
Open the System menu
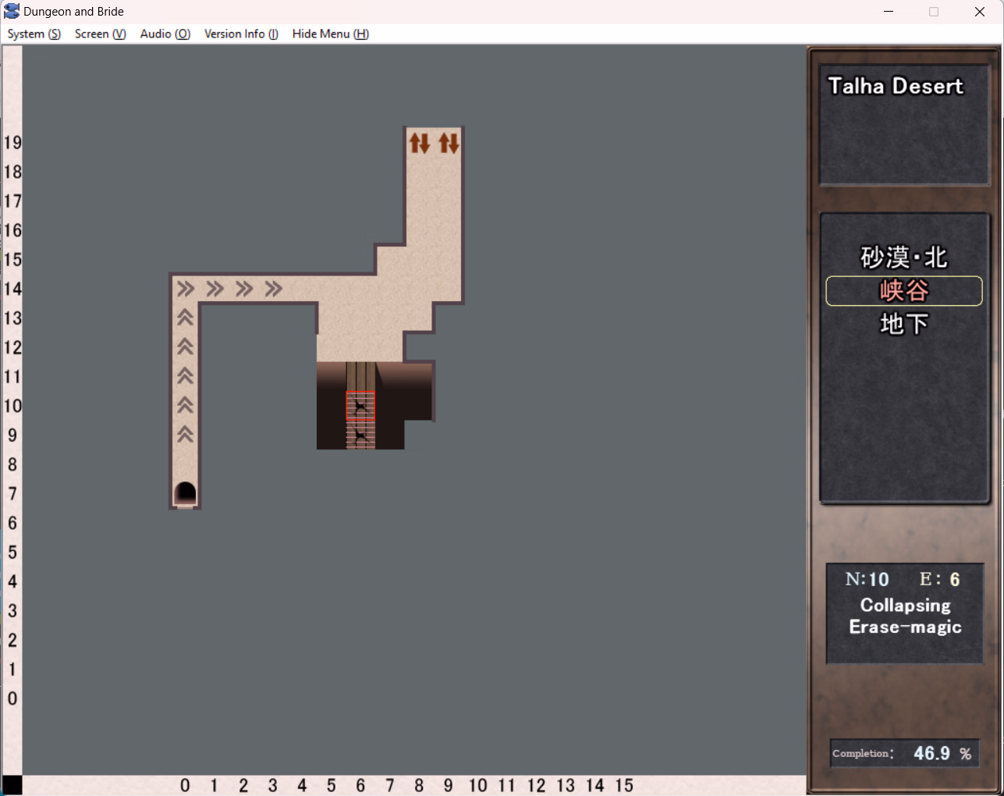pos(34,34)
